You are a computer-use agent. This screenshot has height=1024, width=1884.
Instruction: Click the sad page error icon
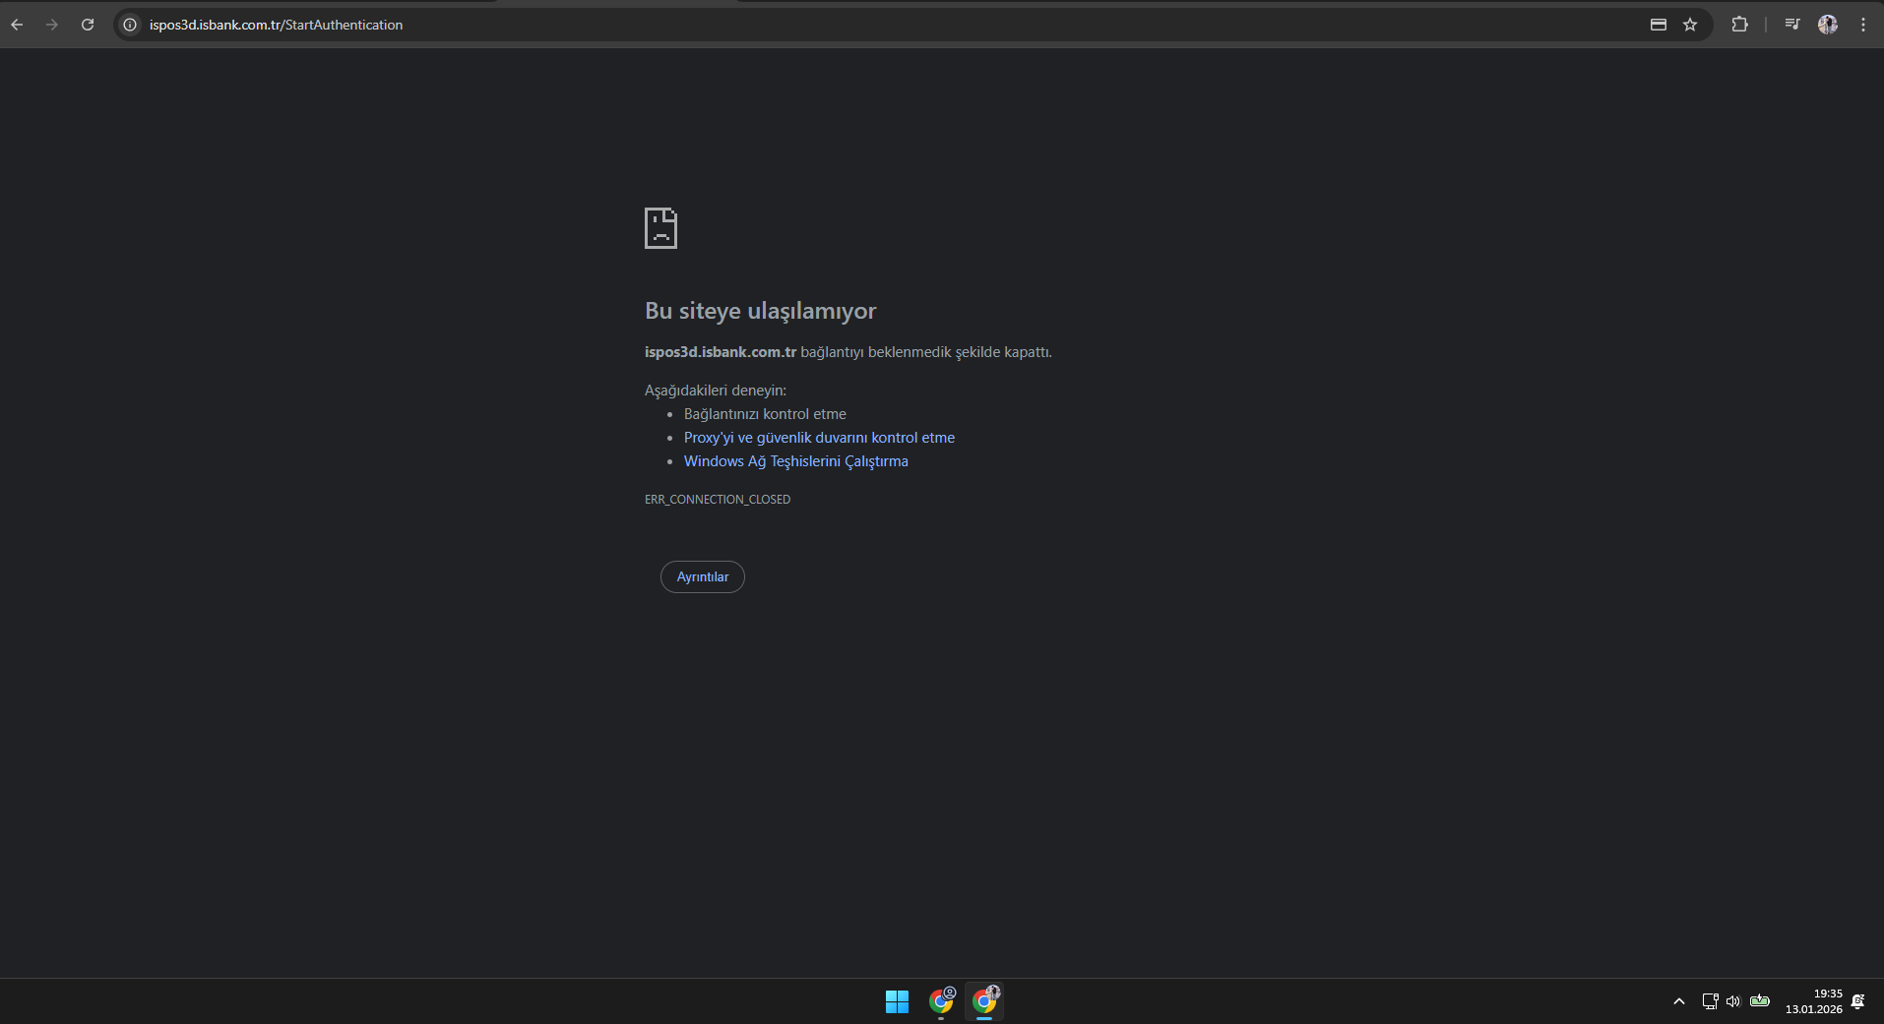[x=660, y=228]
